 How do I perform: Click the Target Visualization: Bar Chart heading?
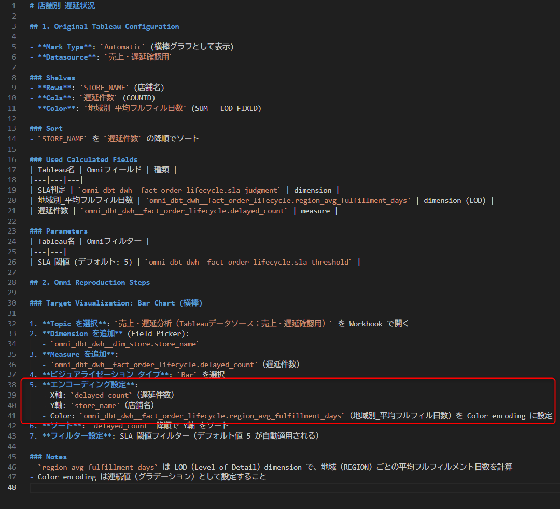(x=124, y=303)
